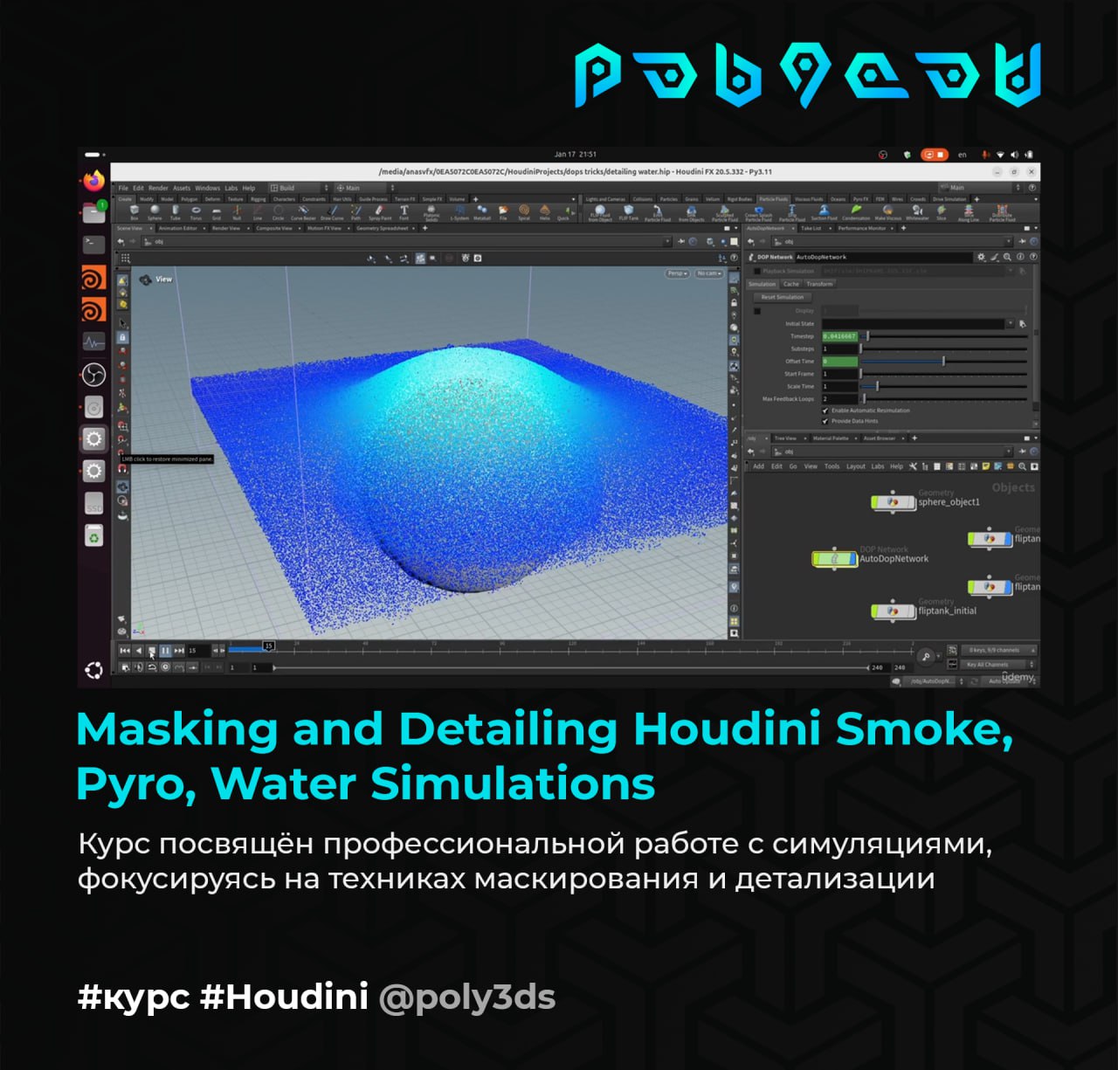The image size is (1118, 1070).
Task: Switch to the Cache parameter tab
Action: pos(791,284)
